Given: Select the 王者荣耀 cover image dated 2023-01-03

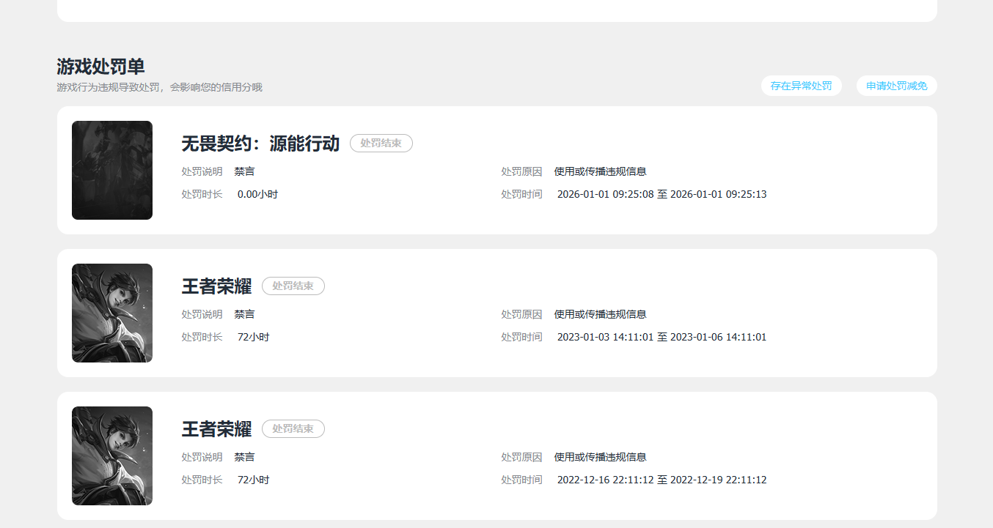Looking at the screenshot, I should click(112, 313).
